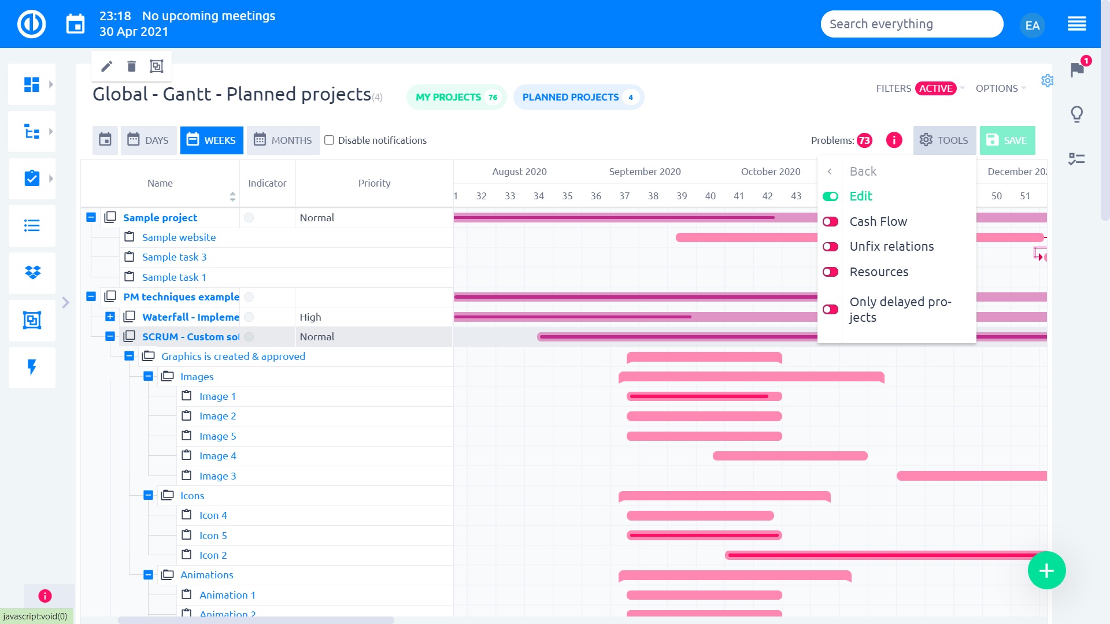Click the lightbulb icon in right sidebar
The image size is (1110, 624).
[x=1076, y=114]
